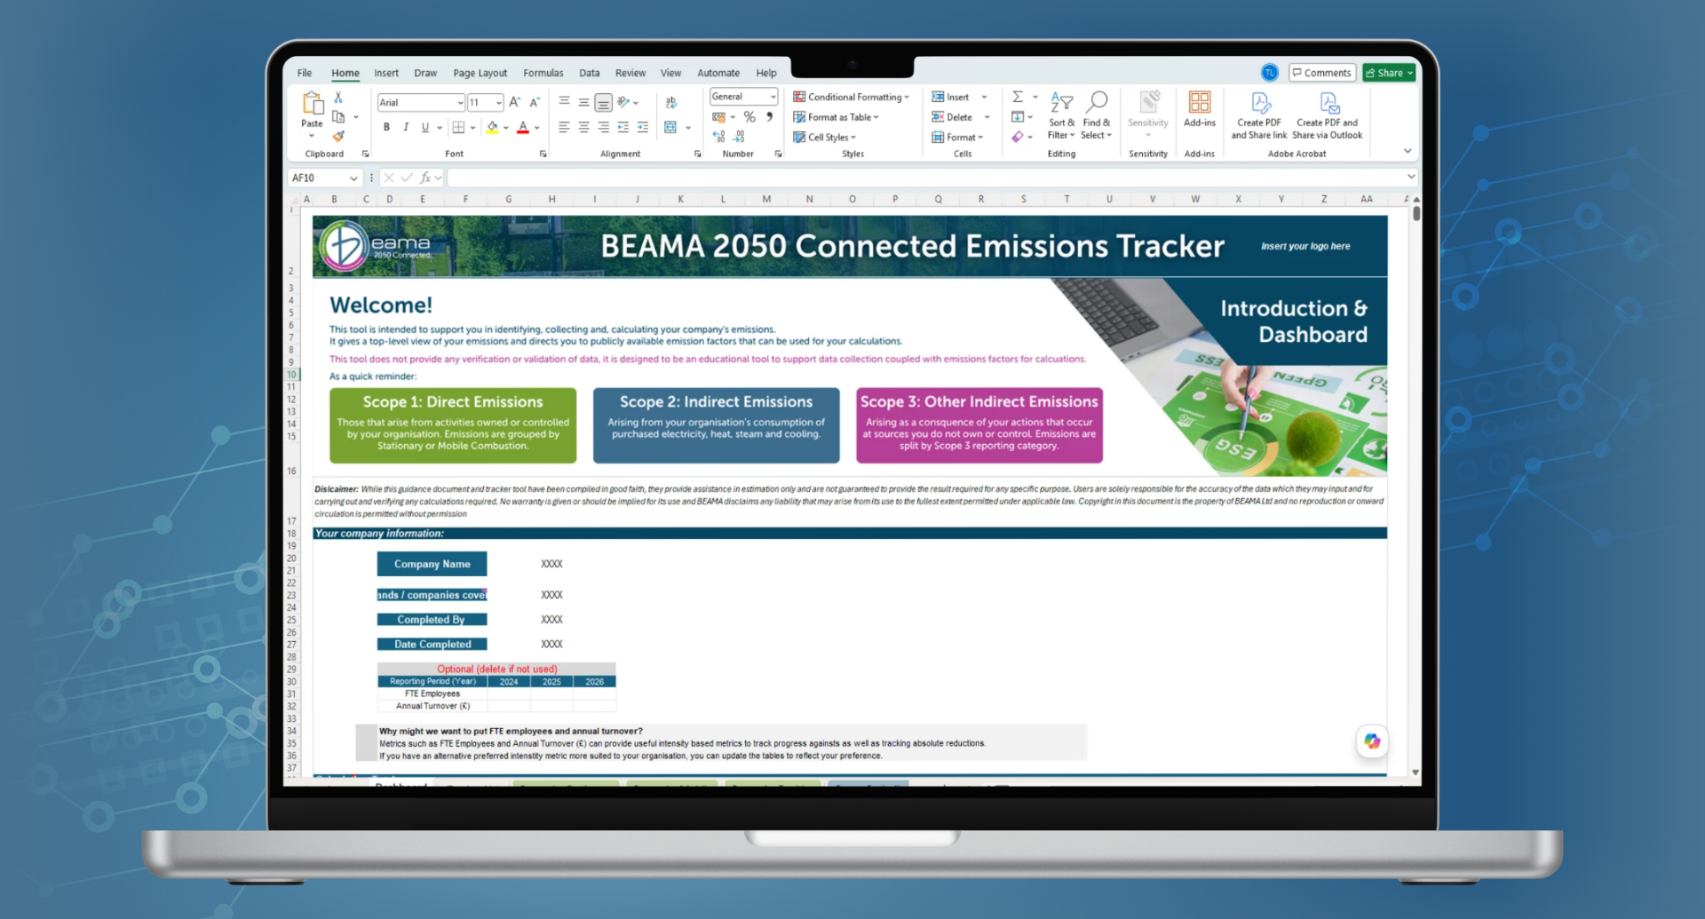Click the Paste clipboard icon
Image resolution: width=1705 pixels, height=919 pixels.
(312, 104)
